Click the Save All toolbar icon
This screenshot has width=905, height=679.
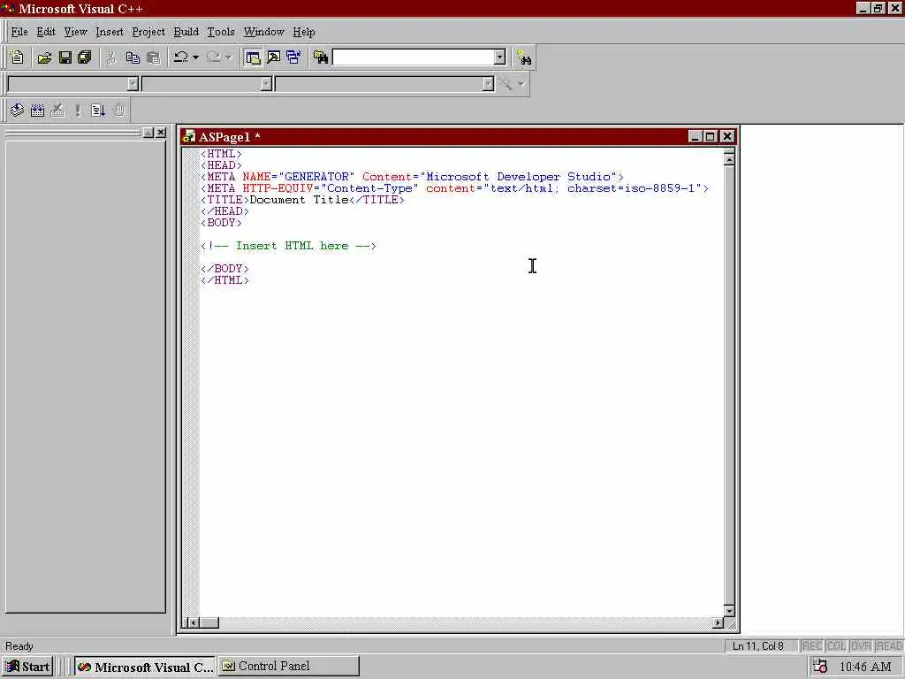(85, 57)
